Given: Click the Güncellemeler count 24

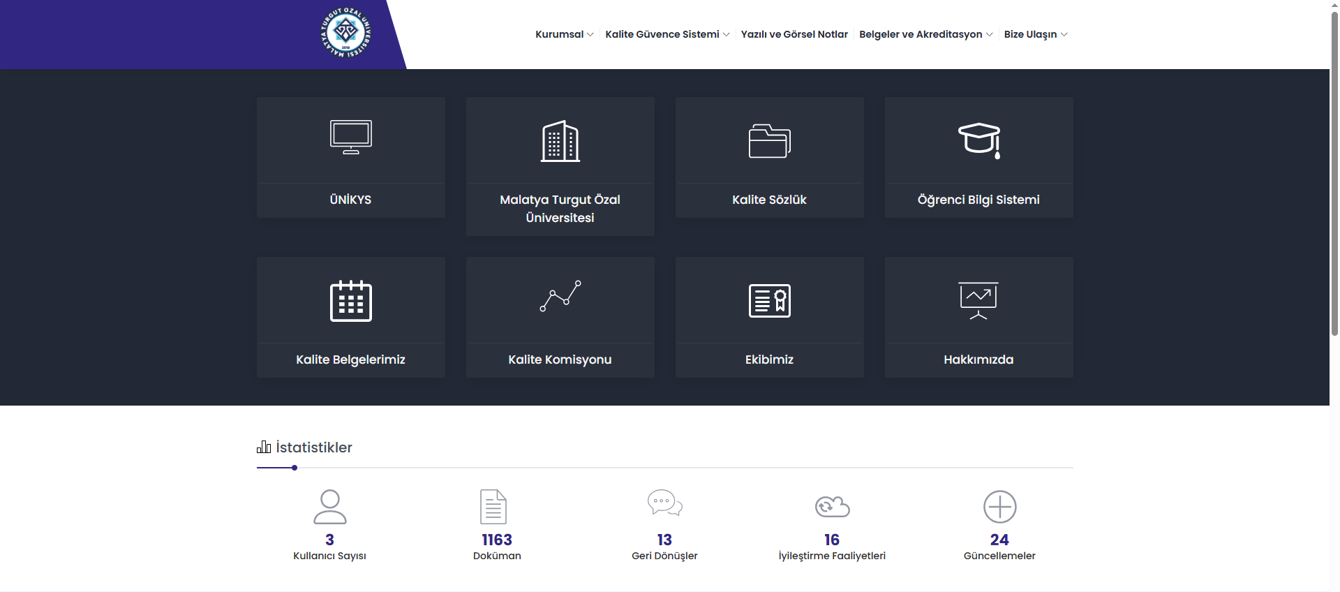Looking at the screenshot, I should (999, 540).
